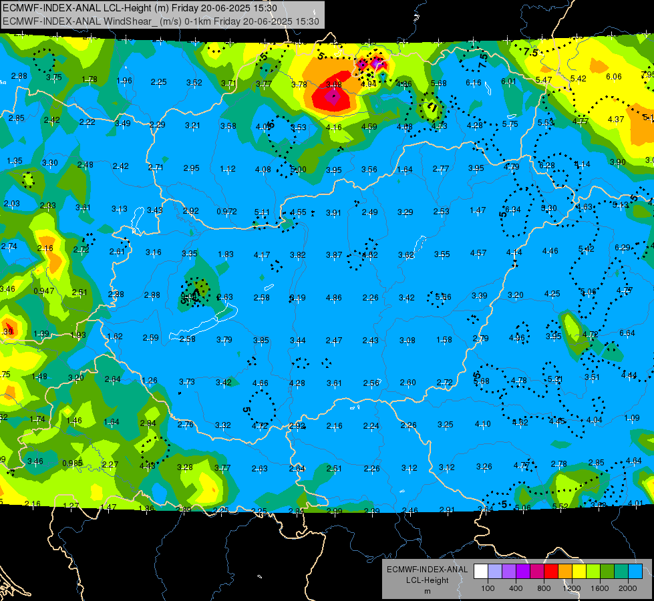Click the wind shear value 6.64
The height and width of the screenshot is (601, 654).
(x=627, y=333)
